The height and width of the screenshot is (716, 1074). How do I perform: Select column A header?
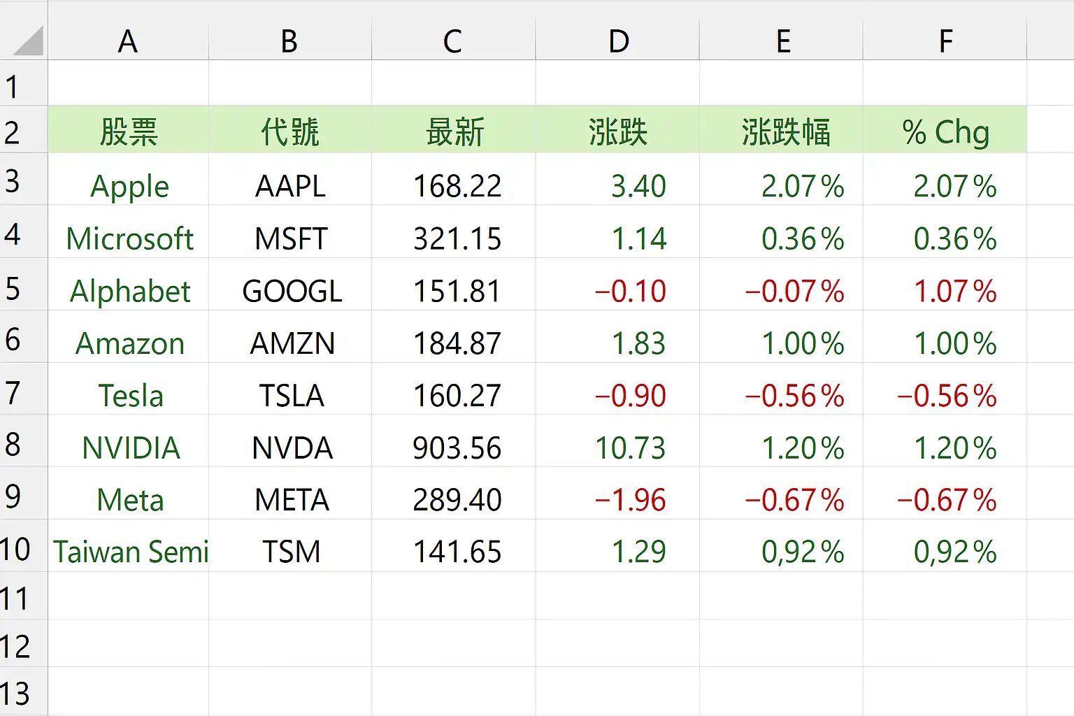(x=128, y=41)
